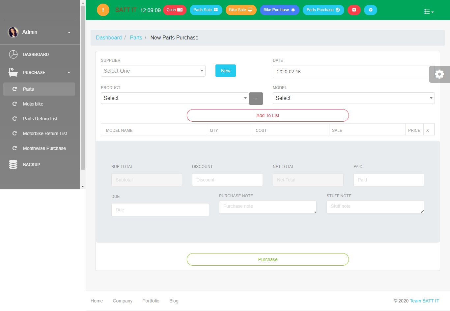
Task: Open DASHBOARD in the sidebar
Action: [x=36, y=55]
